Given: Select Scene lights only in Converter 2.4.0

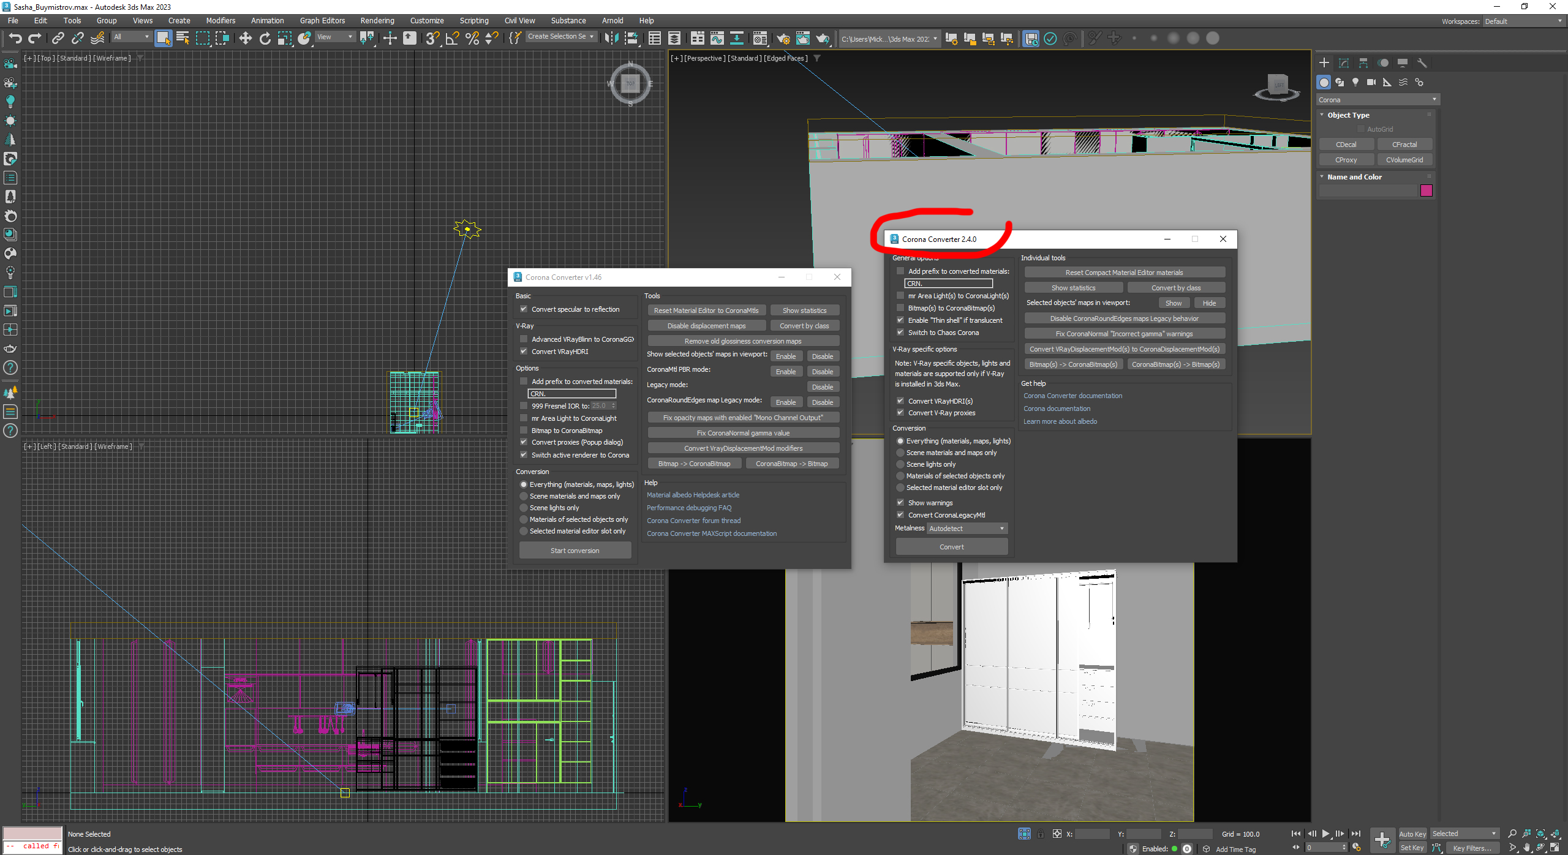Looking at the screenshot, I should pyautogui.click(x=900, y=464).
